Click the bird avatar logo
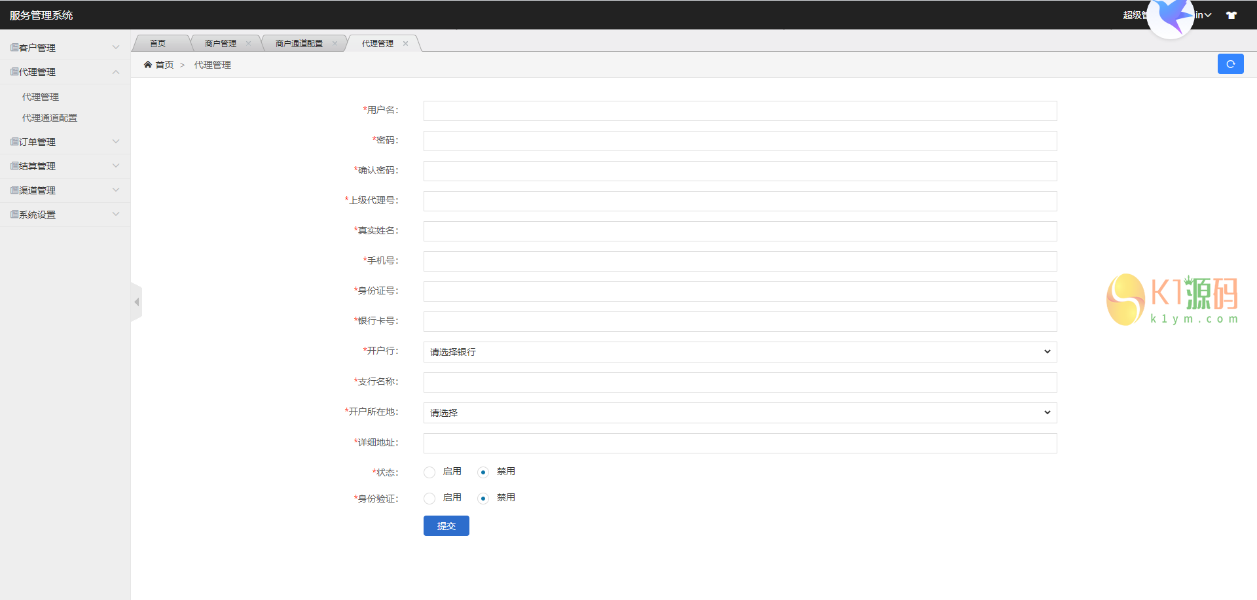 coord(1171,17)
